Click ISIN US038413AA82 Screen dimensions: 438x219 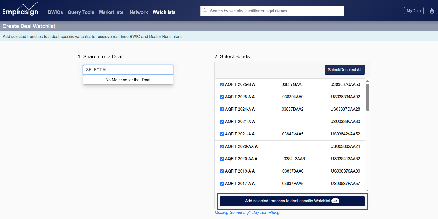pos(346,159)
